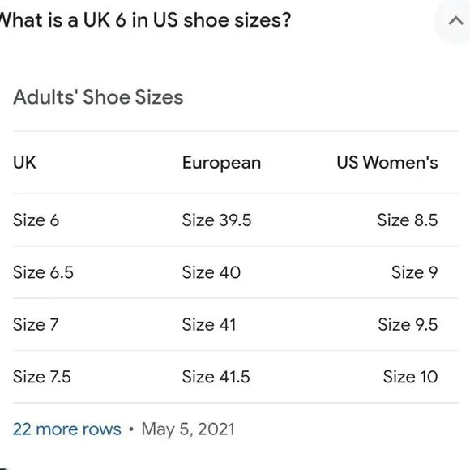The image size is (470, 470).
Task: Select the European Size 41 cell
Action: click(209, 324)
